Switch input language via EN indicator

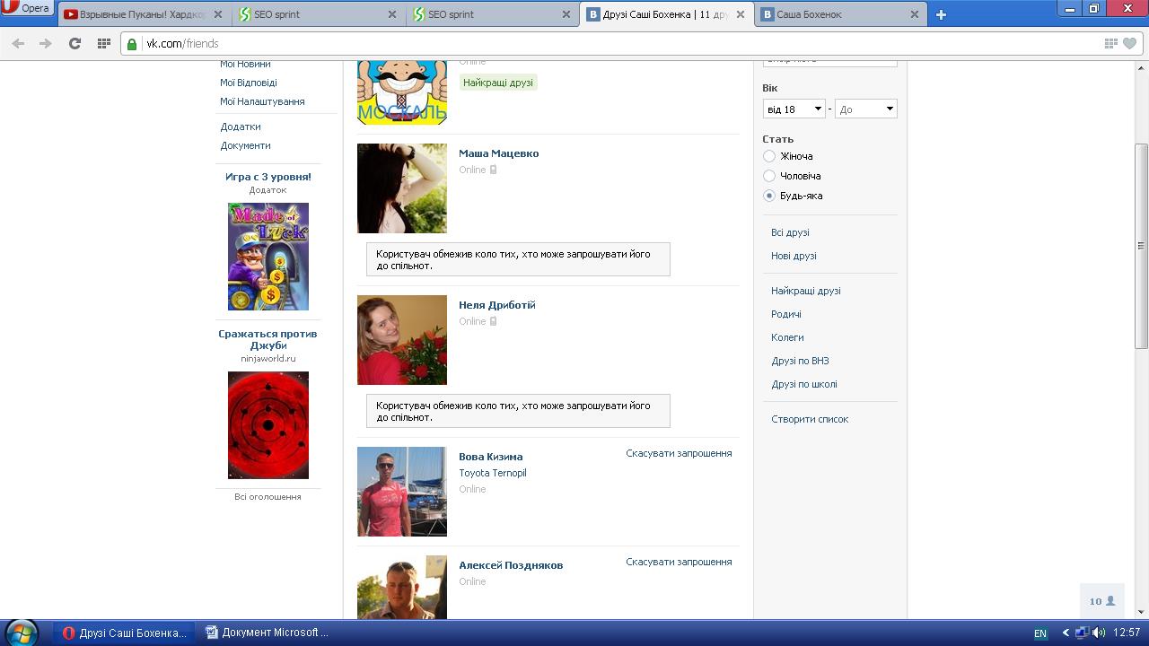(x=1040, y=633)
